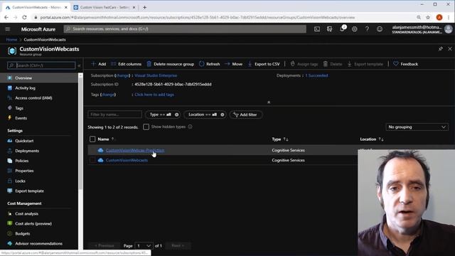Collapse the essentials section chevron
The height and width of the screenshot is (256, 455).
269,102
